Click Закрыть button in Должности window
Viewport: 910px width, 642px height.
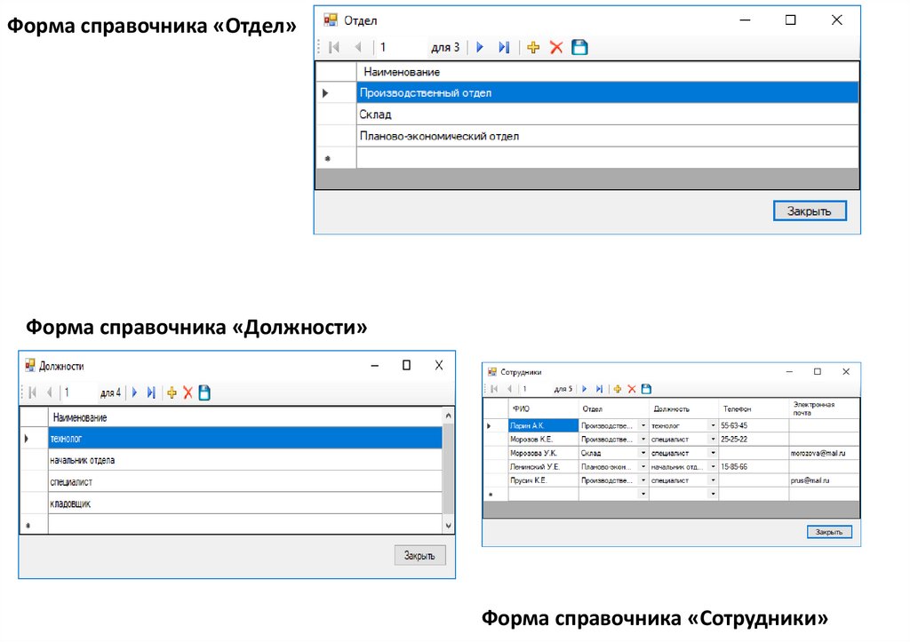pyautogui.click(x=419, y=556)
